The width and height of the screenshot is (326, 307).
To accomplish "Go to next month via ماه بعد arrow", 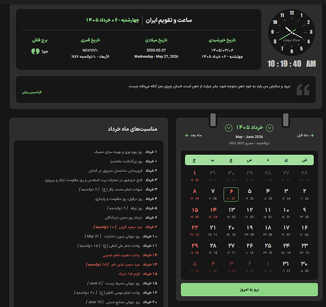I will 193,136.
